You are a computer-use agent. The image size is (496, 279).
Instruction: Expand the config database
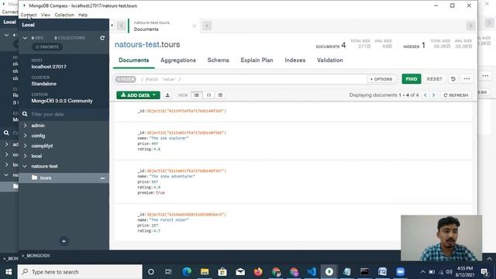(25, 136)
